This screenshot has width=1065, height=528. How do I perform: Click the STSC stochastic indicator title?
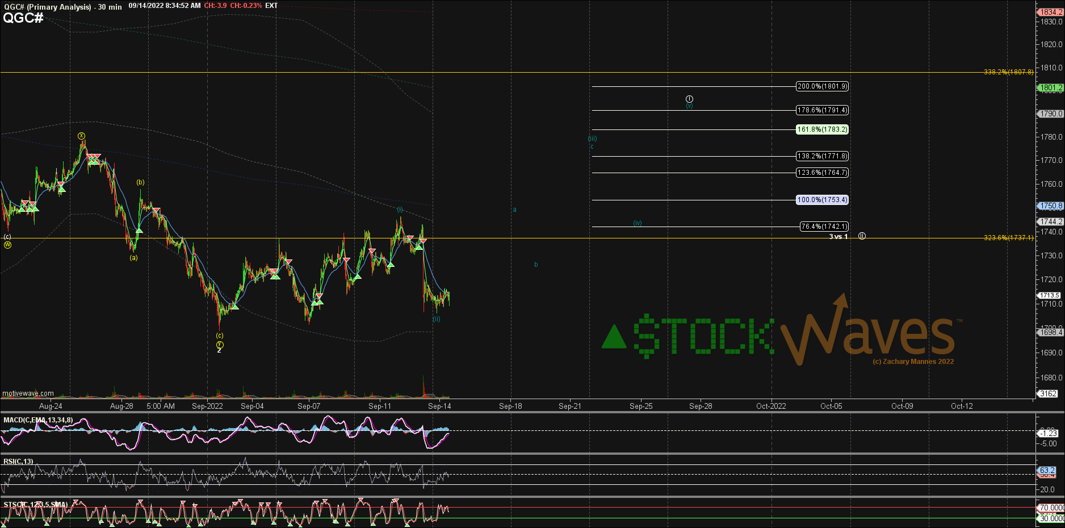click(x=35, y=504)
